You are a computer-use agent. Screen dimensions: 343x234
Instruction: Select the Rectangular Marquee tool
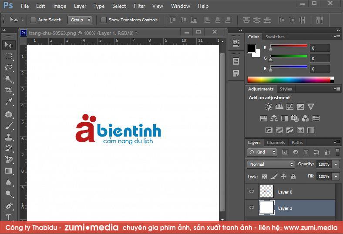click(9, 57)
